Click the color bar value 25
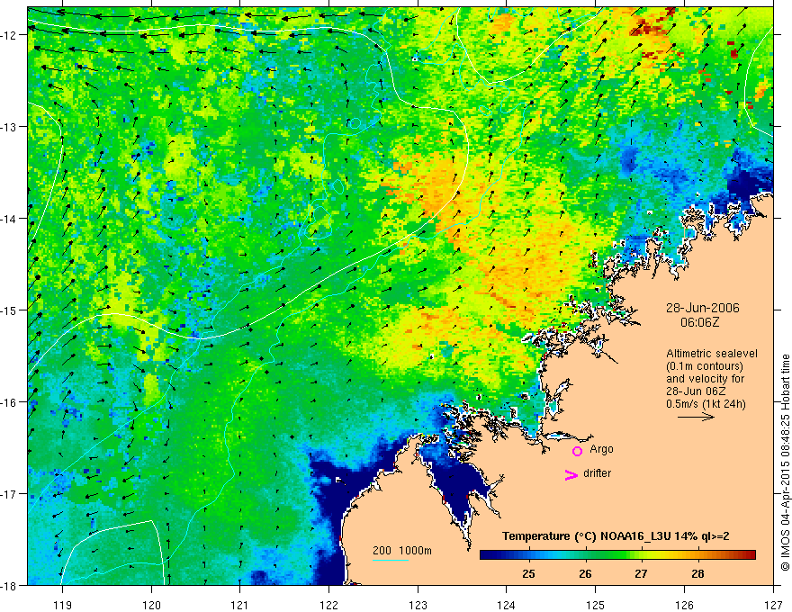Image resolution: width=792 pixels, height=612 pixels. (529, 574)
